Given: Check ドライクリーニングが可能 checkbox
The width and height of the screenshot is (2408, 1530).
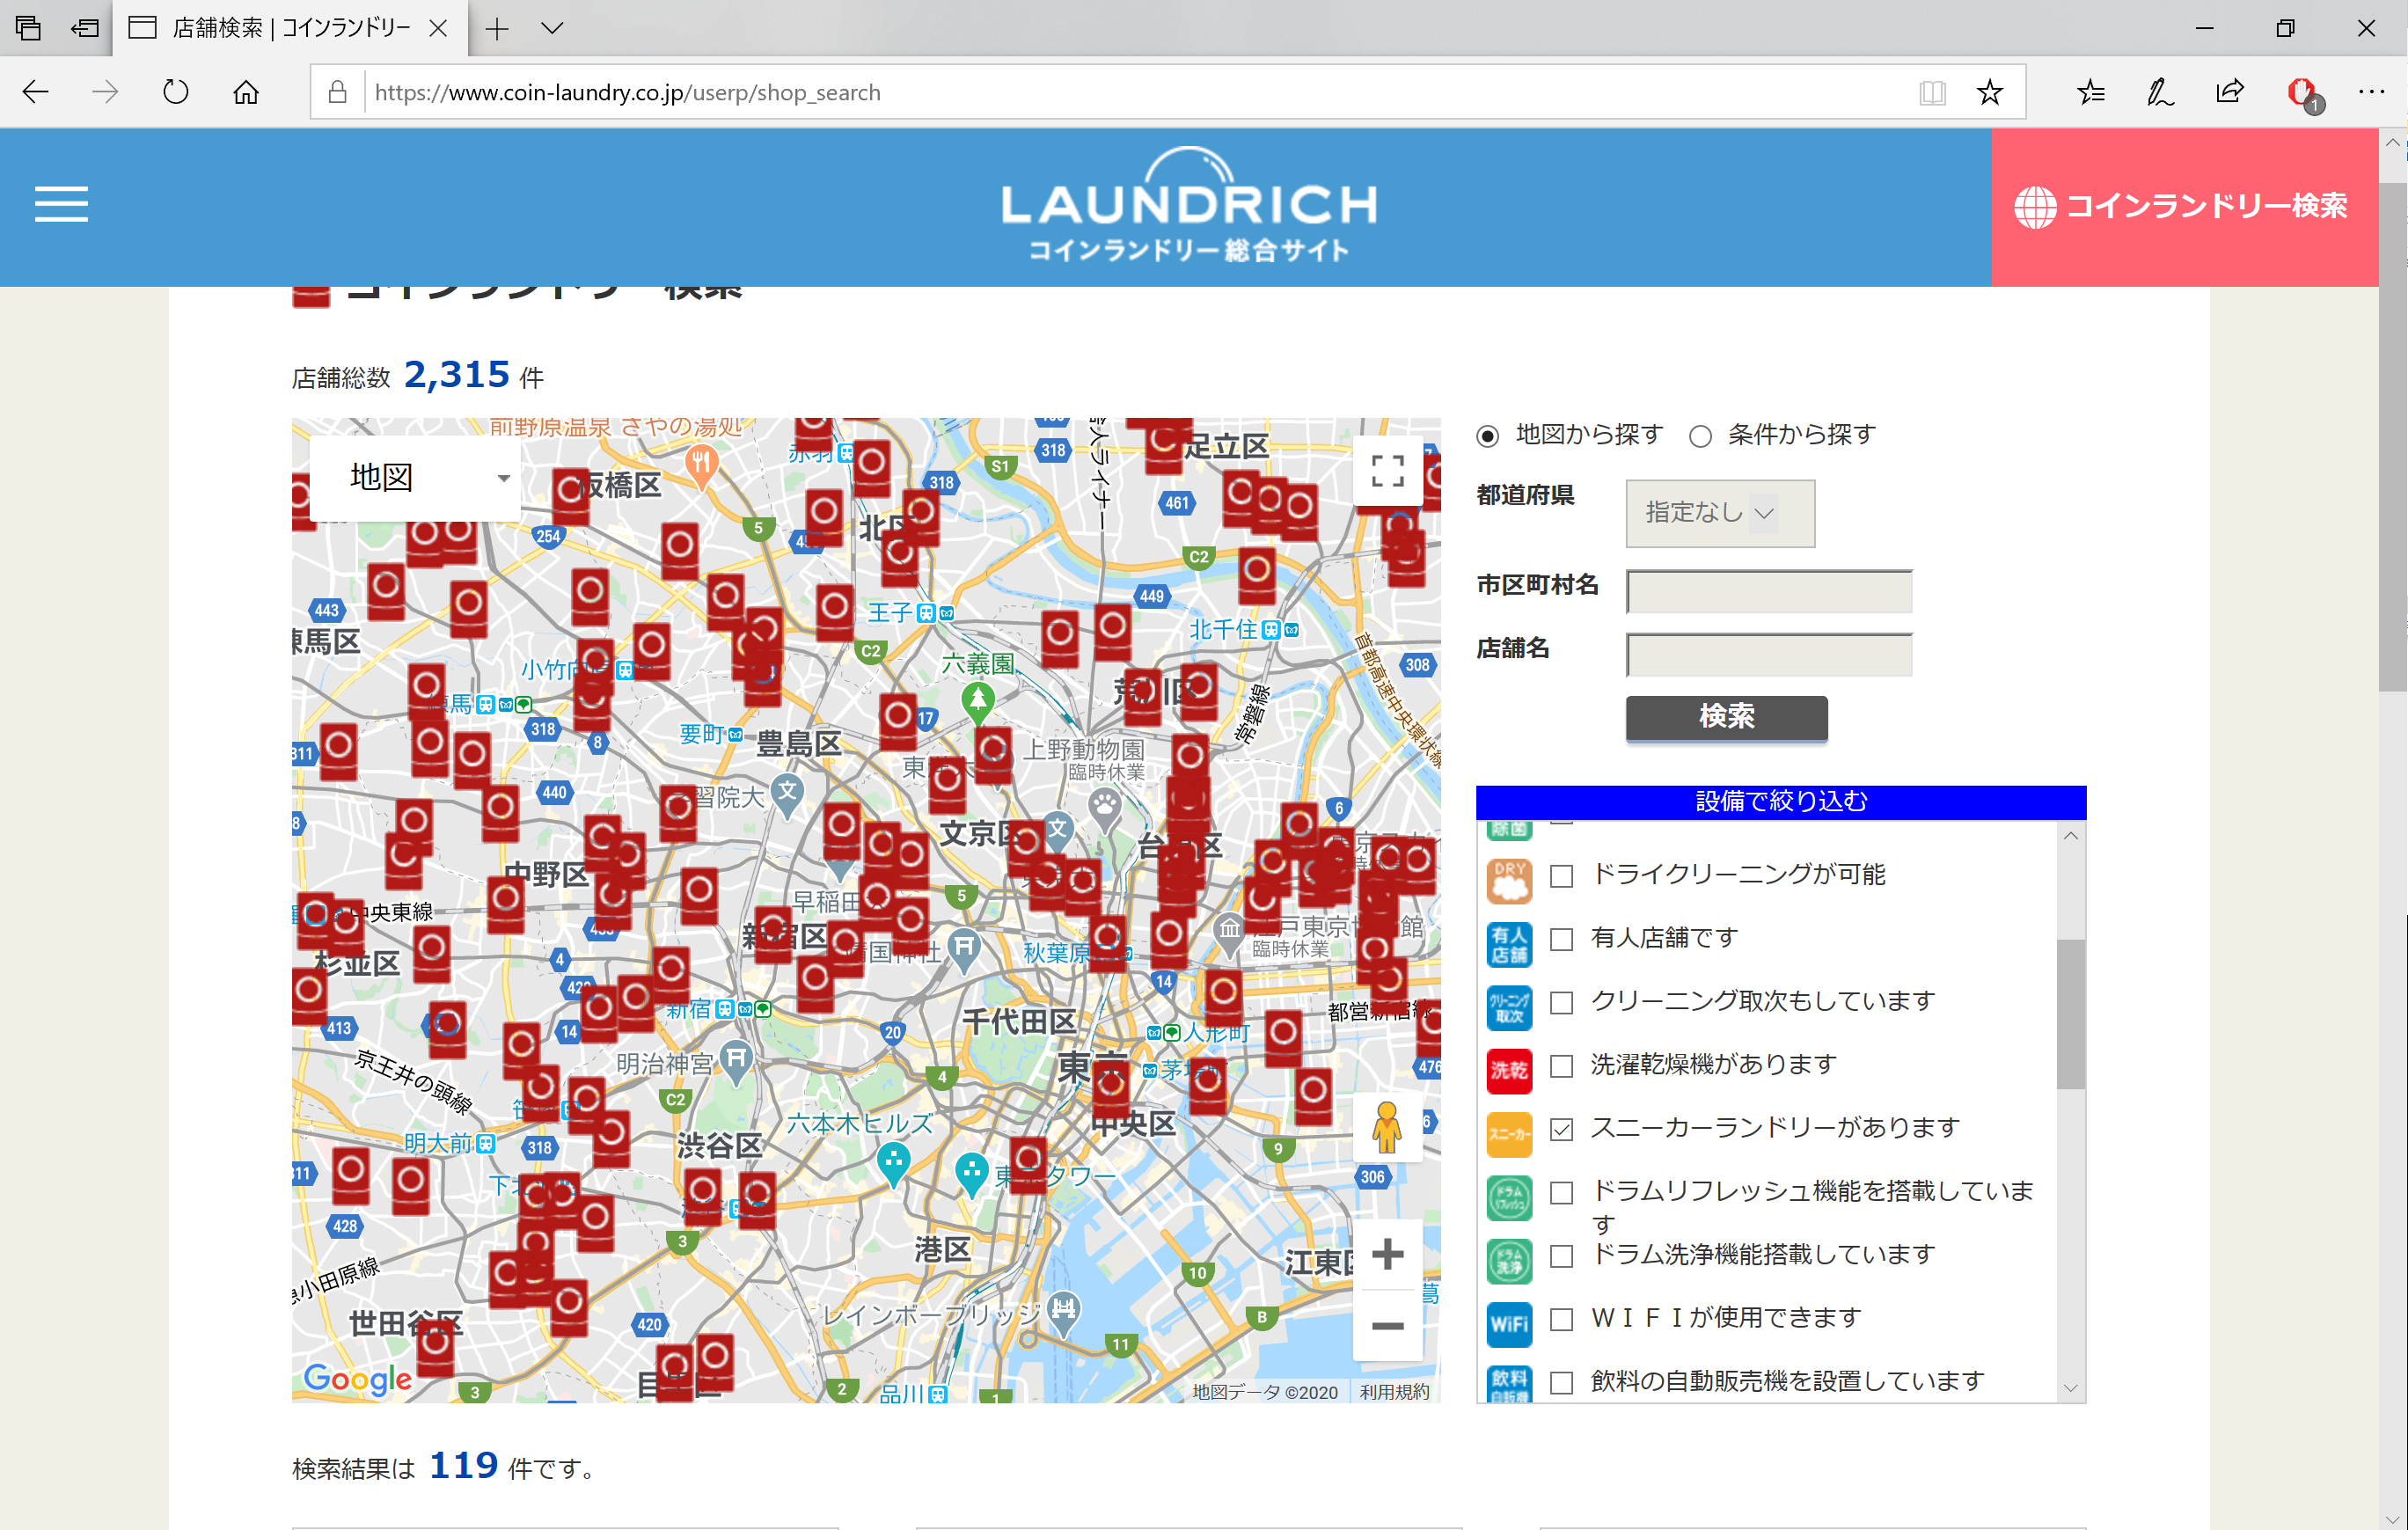Looking at the screenshot, I should [x=1561, y=877].
